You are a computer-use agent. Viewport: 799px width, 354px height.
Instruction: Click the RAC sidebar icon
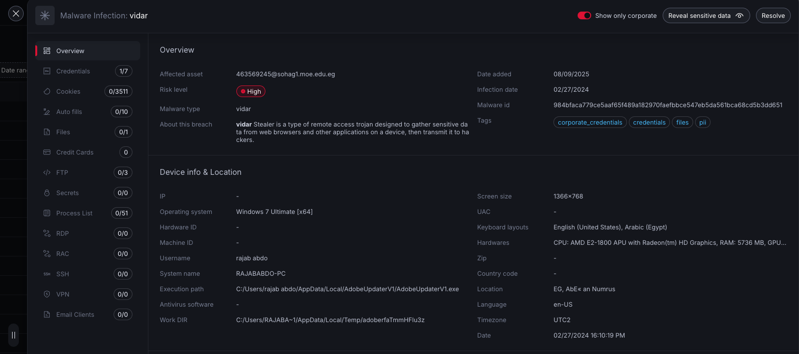coord(47,254)
